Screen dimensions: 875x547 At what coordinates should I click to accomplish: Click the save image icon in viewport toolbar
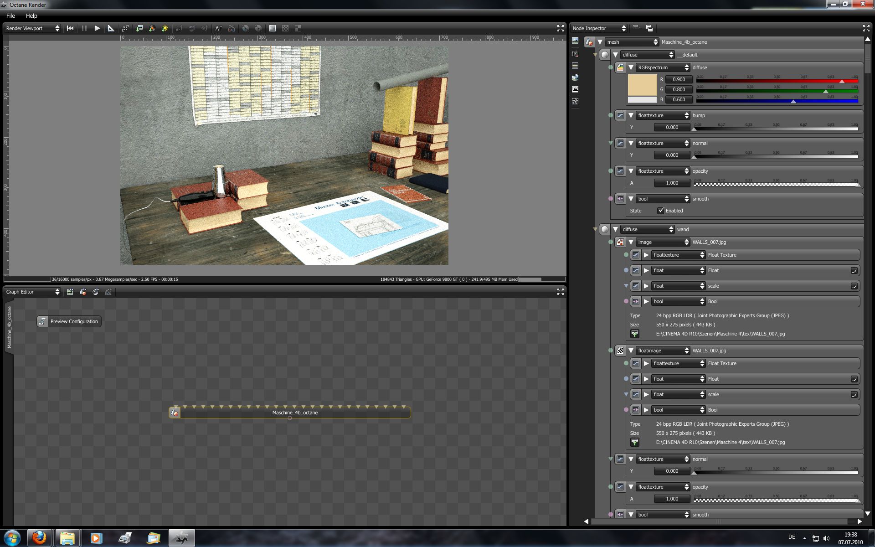pos(139,28)
